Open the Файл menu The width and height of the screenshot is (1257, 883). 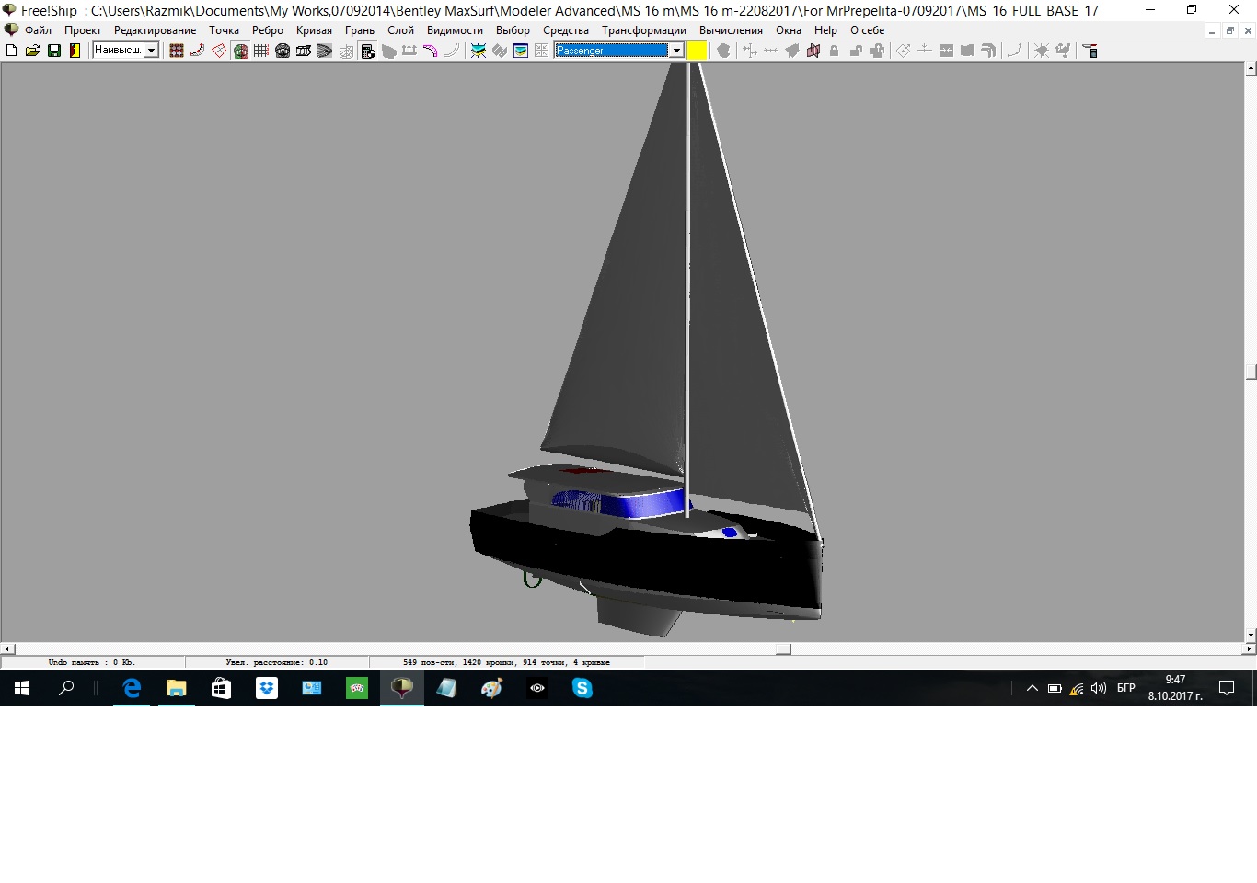tap(38, 30)
